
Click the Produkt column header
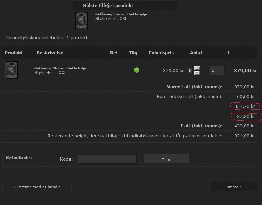coord(14,53)
